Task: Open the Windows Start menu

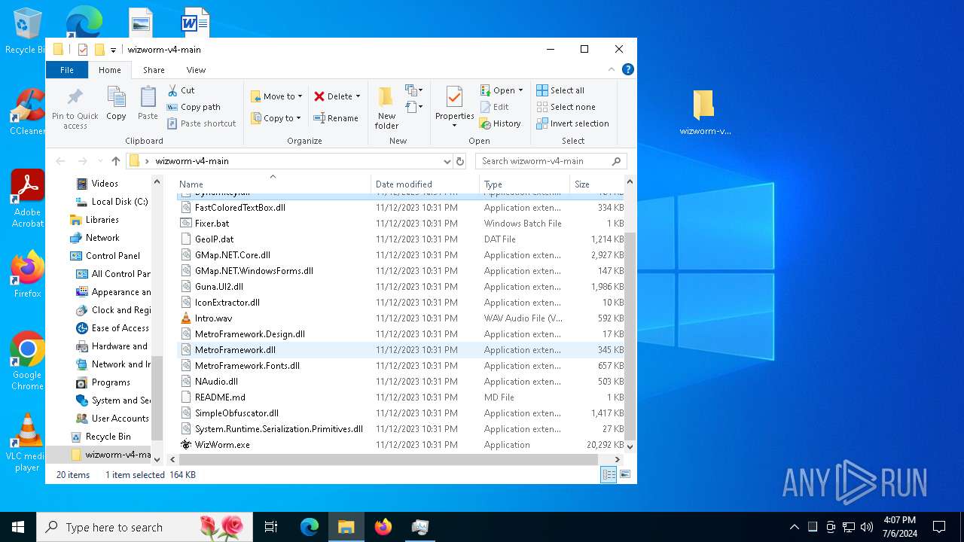Action: tap(18, 527)
